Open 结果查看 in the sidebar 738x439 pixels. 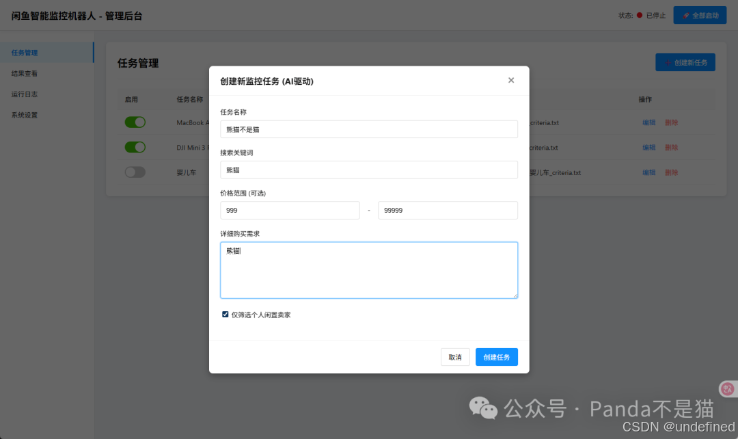(46, 73)
